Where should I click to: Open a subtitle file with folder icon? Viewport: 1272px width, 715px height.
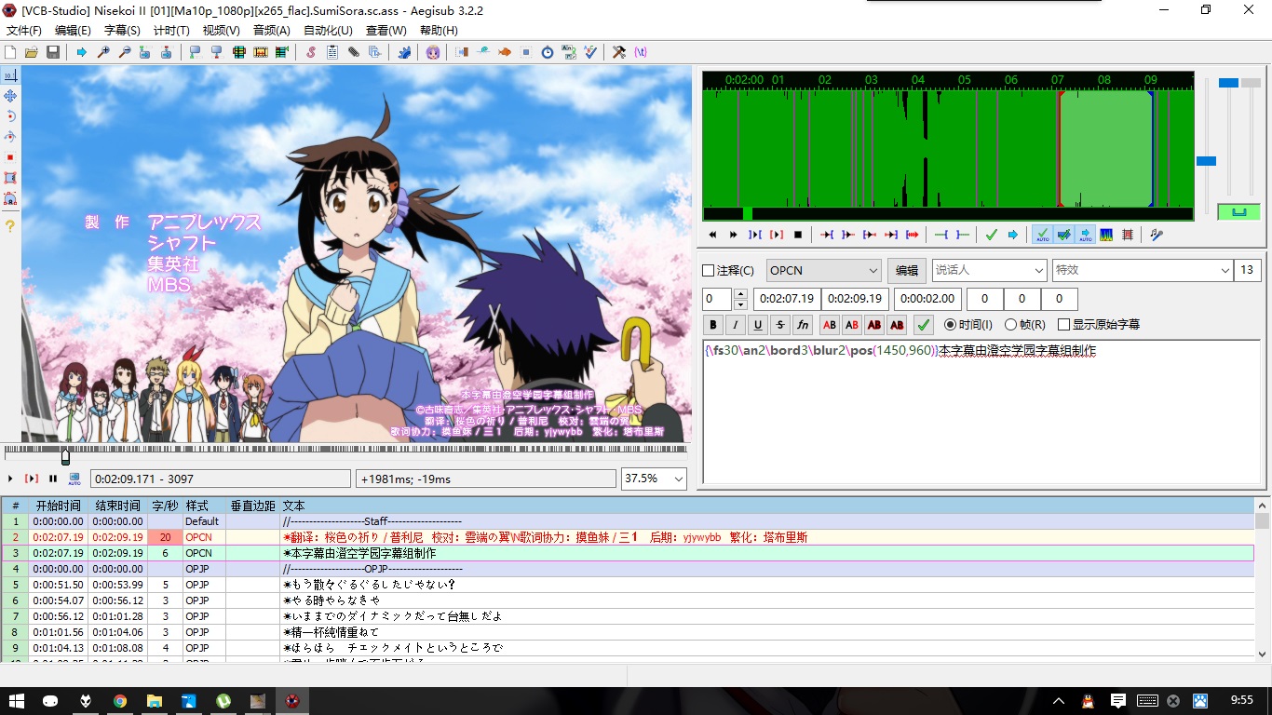(x=31, y=52)
